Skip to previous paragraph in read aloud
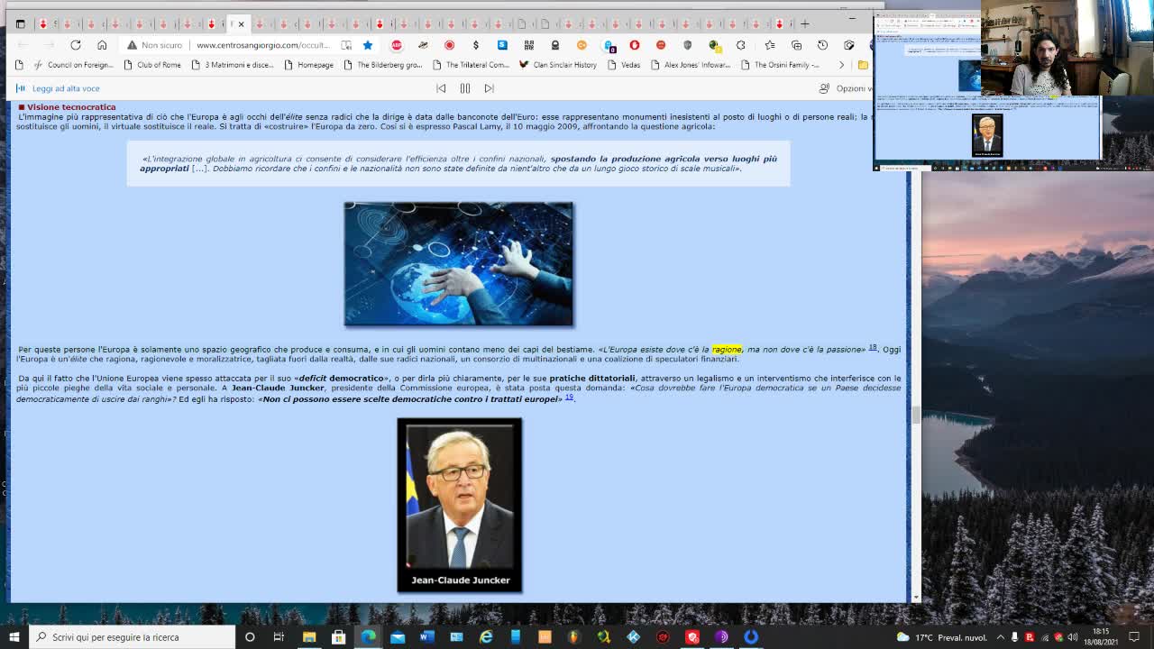This screenshot has height=649, width=1154. coord(441,88)
